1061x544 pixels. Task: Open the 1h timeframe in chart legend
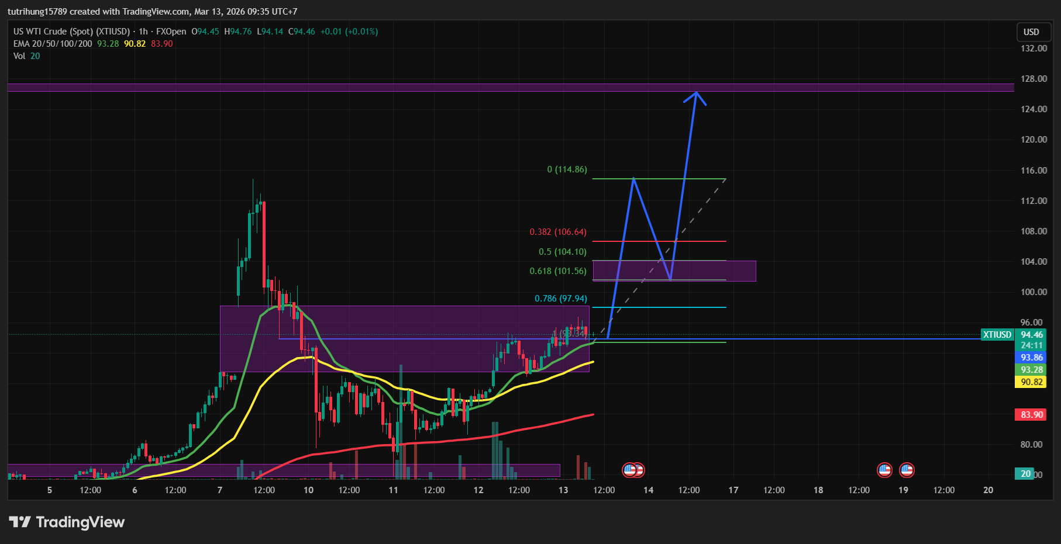143,32
